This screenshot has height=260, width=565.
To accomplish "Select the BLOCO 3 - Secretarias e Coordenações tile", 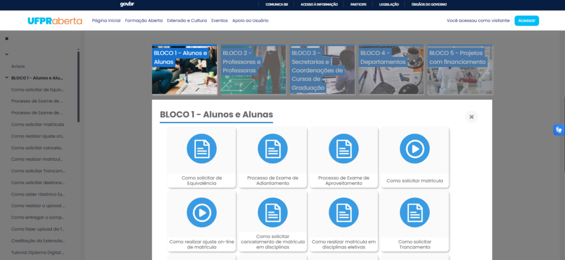I will click(x=322, y=69).
